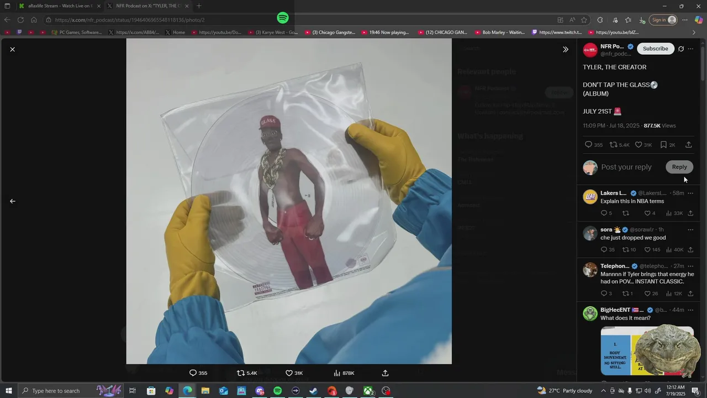Like the Lakers comment with 4 likes

650,213
